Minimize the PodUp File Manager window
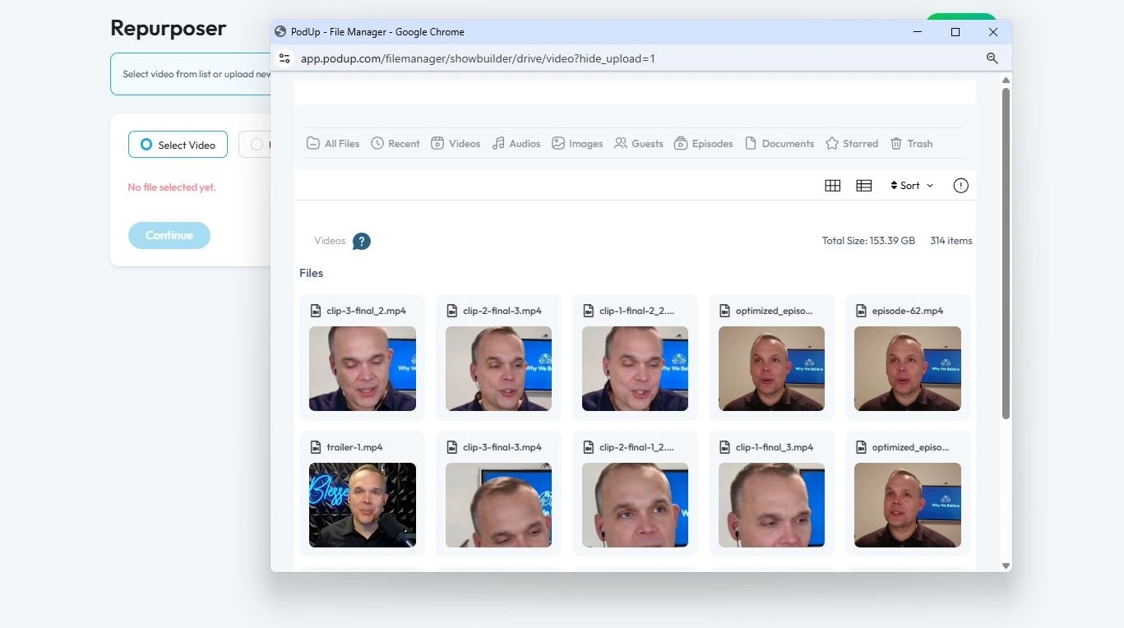1124x628 pixels. tap(918, 32)
